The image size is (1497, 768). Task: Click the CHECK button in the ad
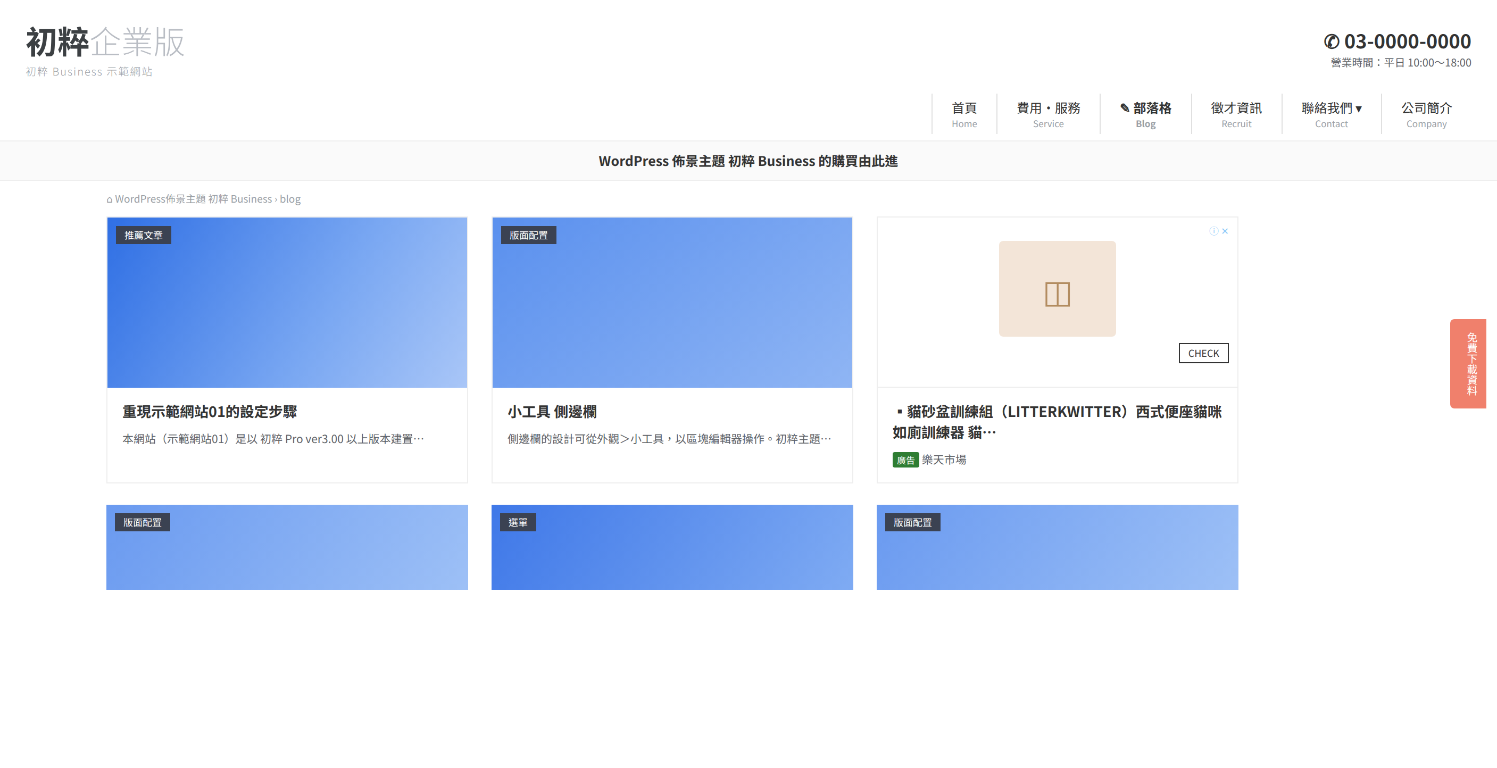point(1203,353)
